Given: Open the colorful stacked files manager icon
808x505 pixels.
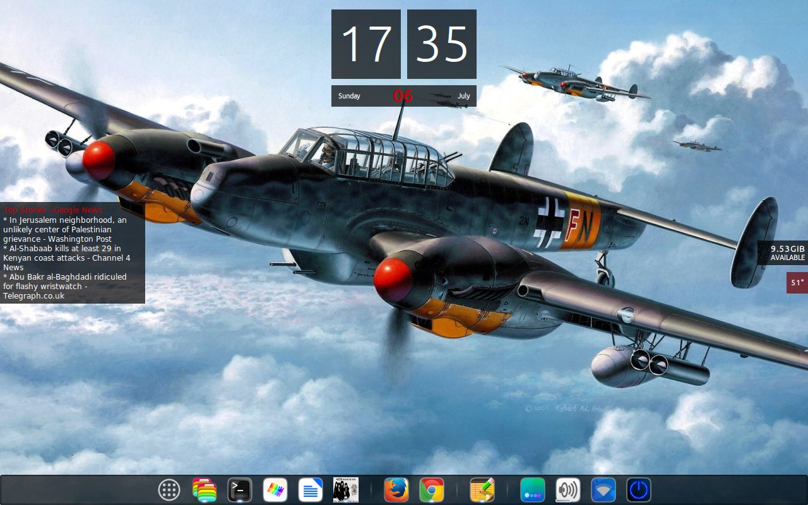Looking at the screenshot, I should point(205,490).
